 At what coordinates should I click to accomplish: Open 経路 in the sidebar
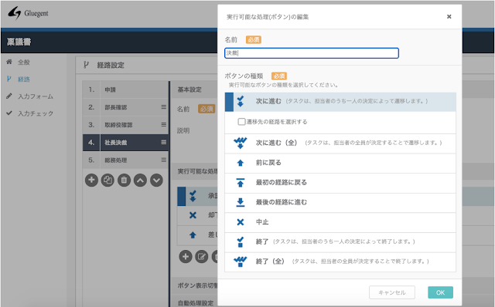[x=24, y=79]
